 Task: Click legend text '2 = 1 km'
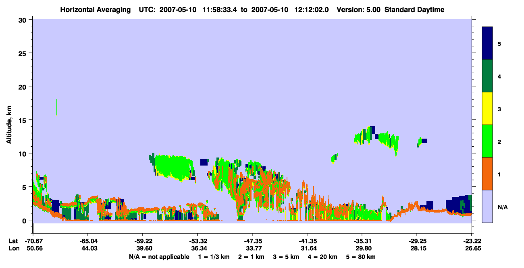(251, 257)
